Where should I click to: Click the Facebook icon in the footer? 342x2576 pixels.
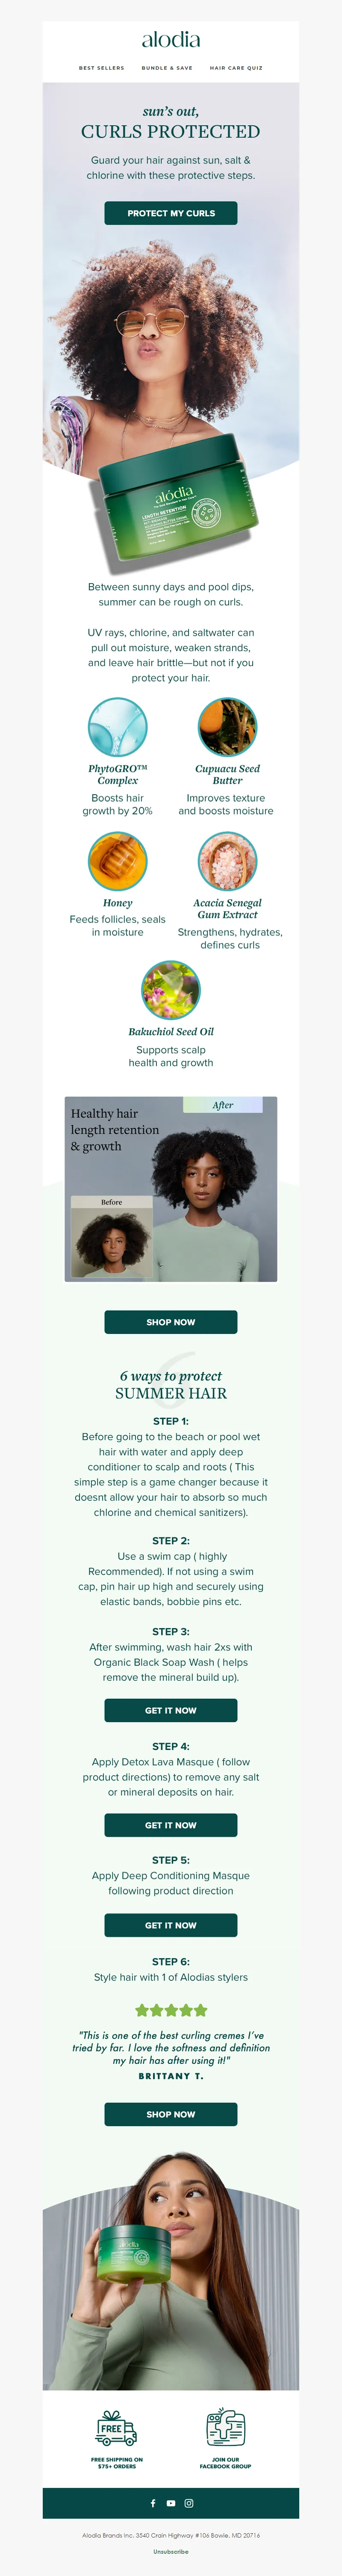click(x=153, y=2503)
